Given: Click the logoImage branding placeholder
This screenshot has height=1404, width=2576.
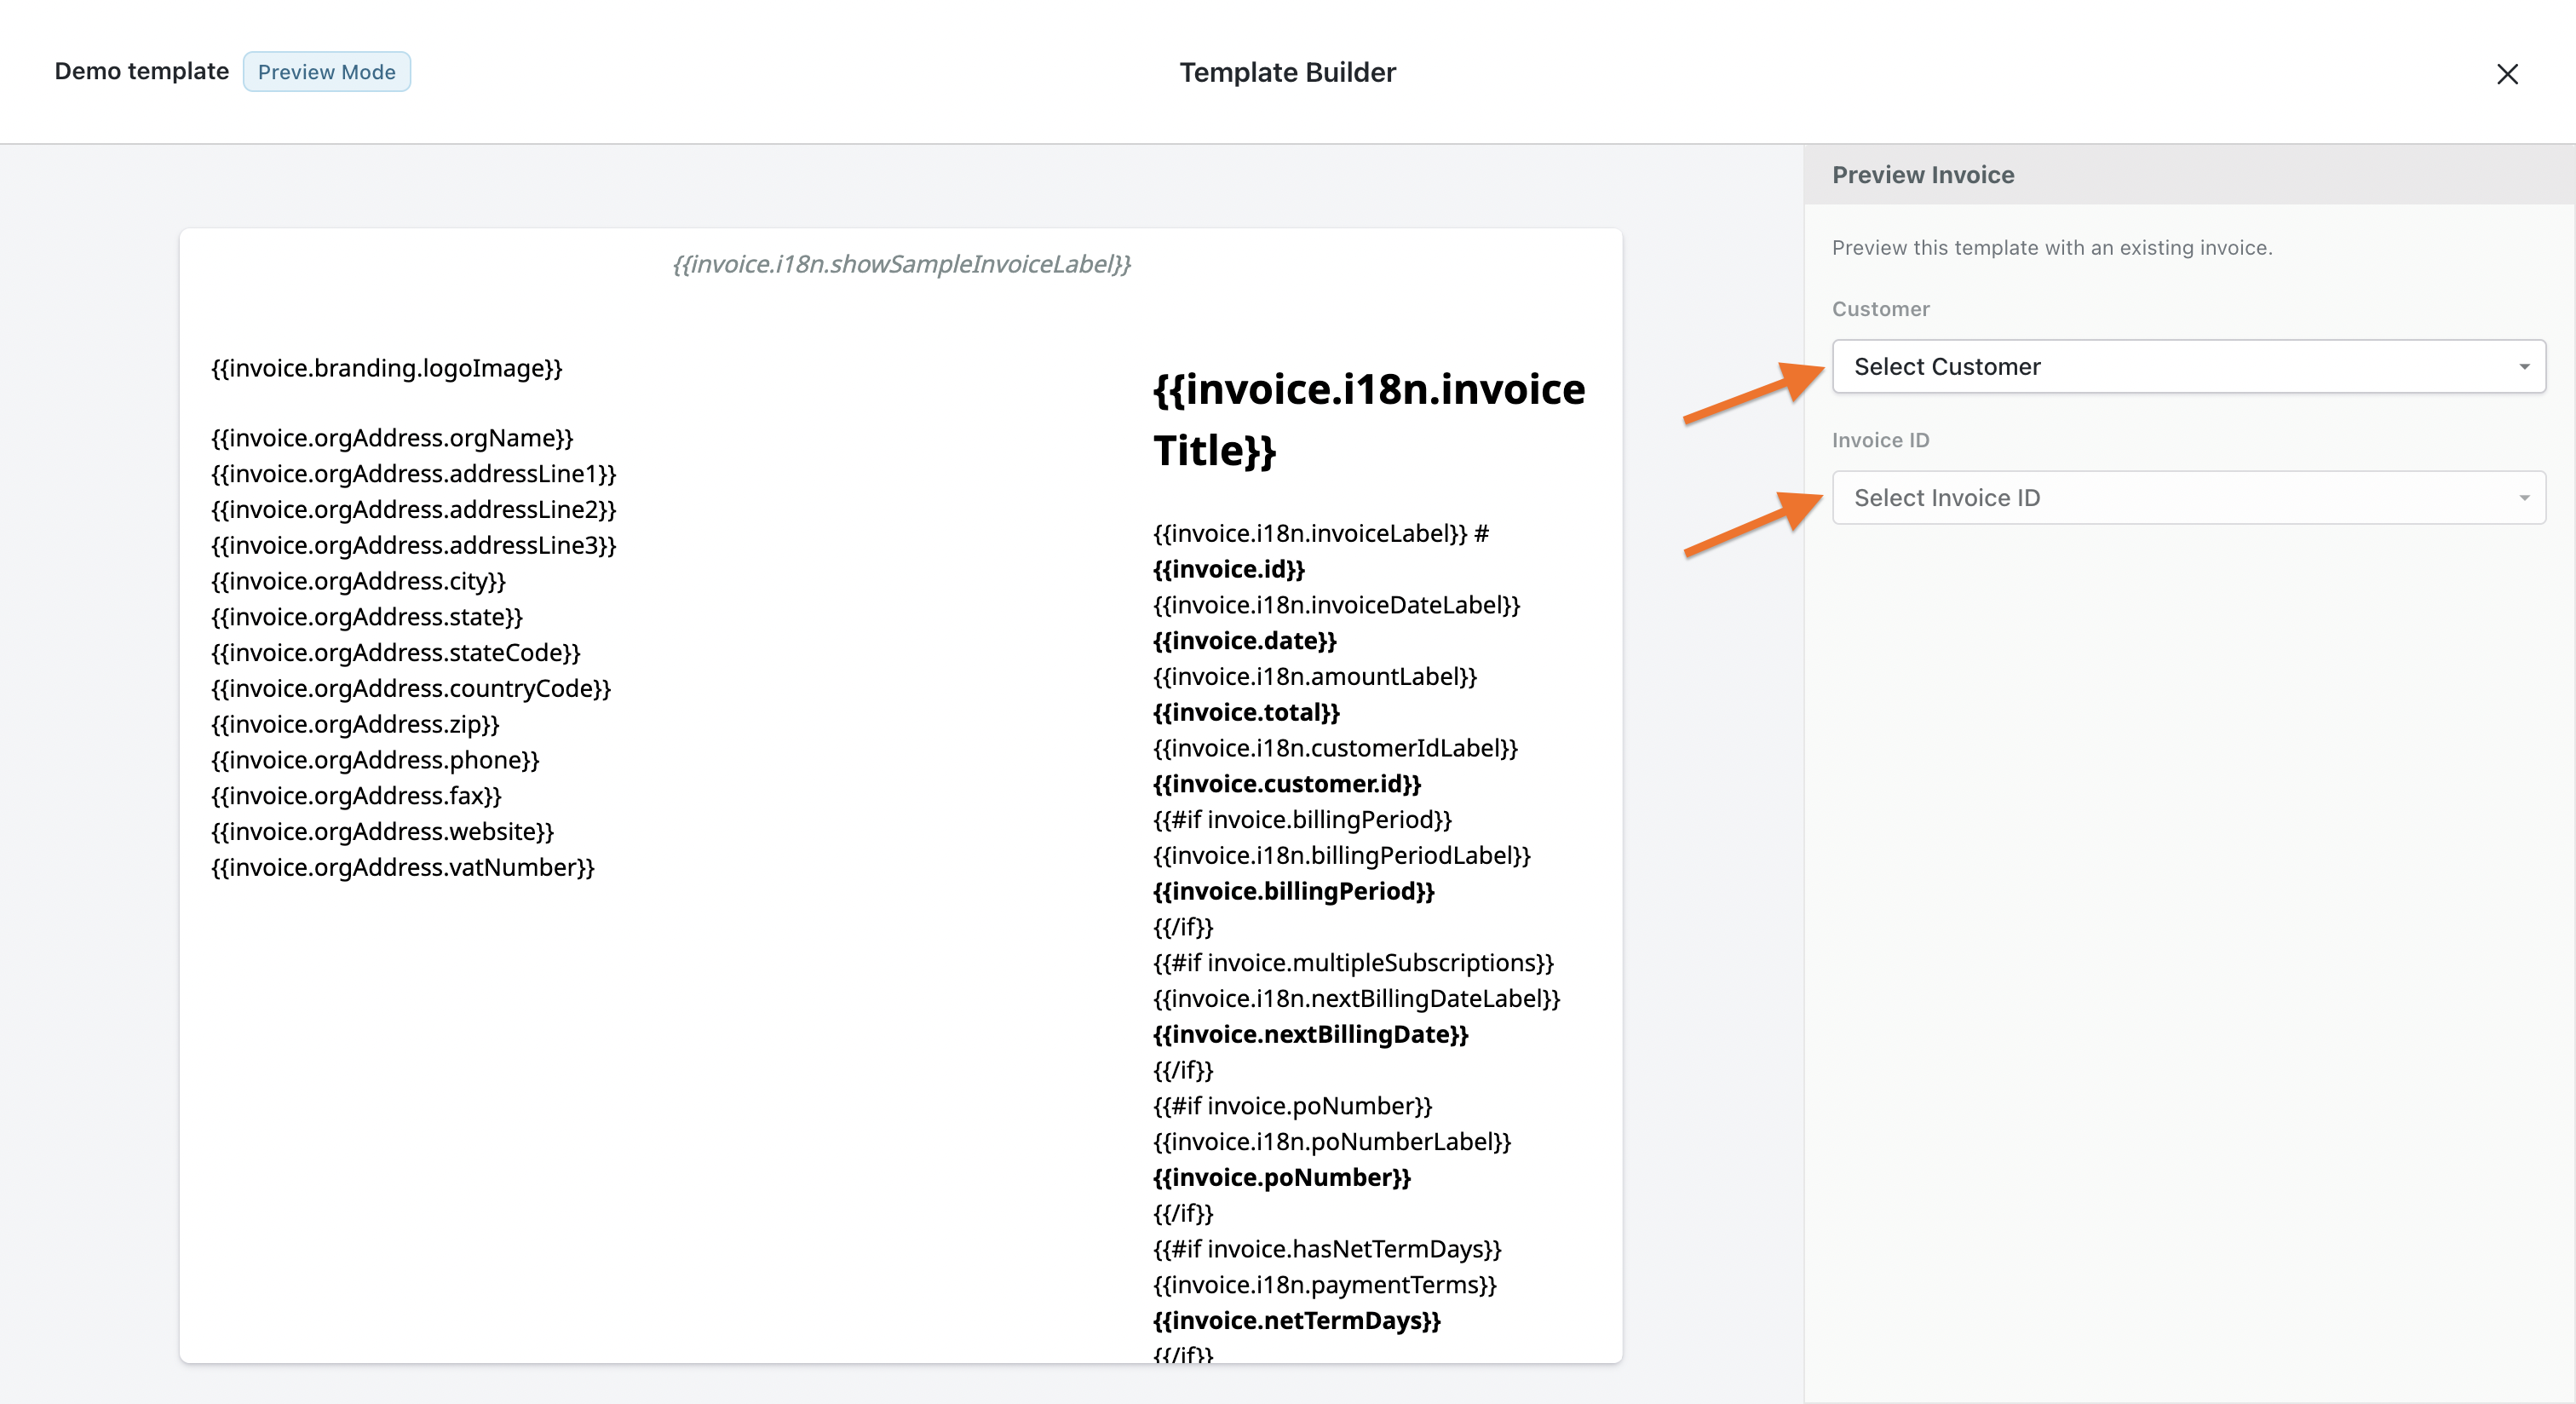Looking at the screenshot, I should 386,368.
